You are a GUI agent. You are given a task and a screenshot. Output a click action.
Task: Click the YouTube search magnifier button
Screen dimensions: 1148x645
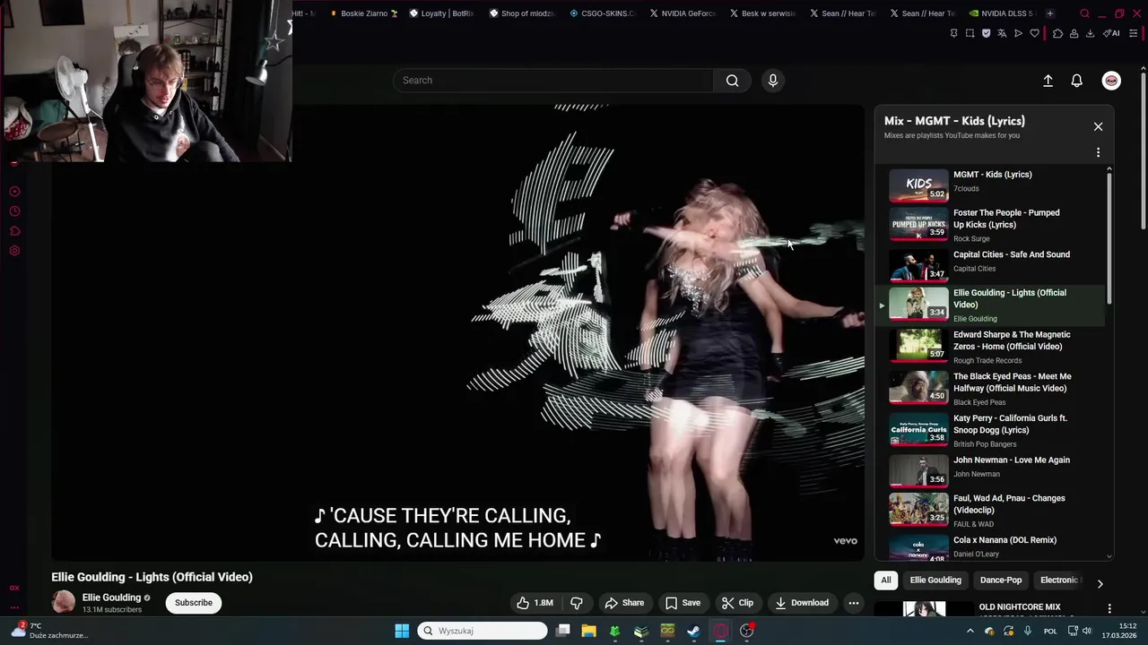point(733,81)
